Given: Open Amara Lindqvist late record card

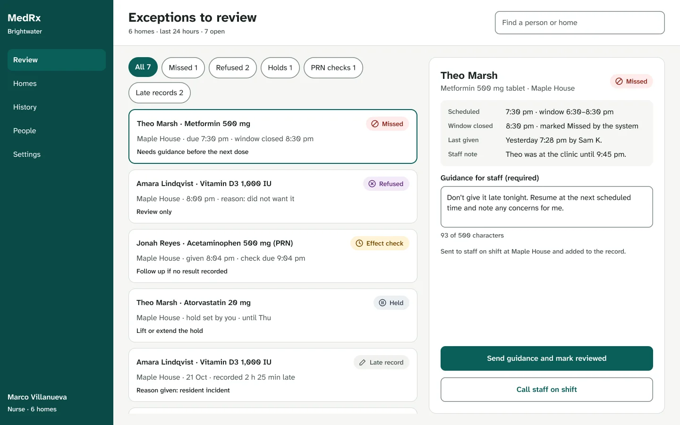Looking at the screenshot, I should [x=273, y=375].
